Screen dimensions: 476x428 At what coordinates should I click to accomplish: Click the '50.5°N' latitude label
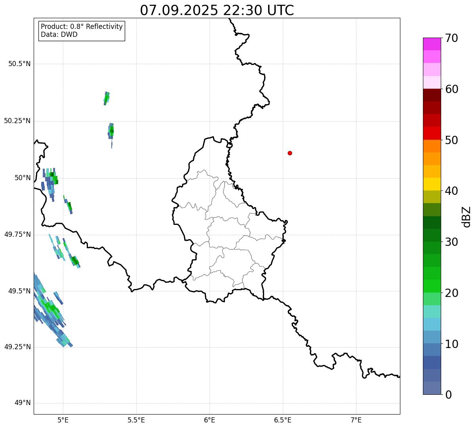click(19, 64)
